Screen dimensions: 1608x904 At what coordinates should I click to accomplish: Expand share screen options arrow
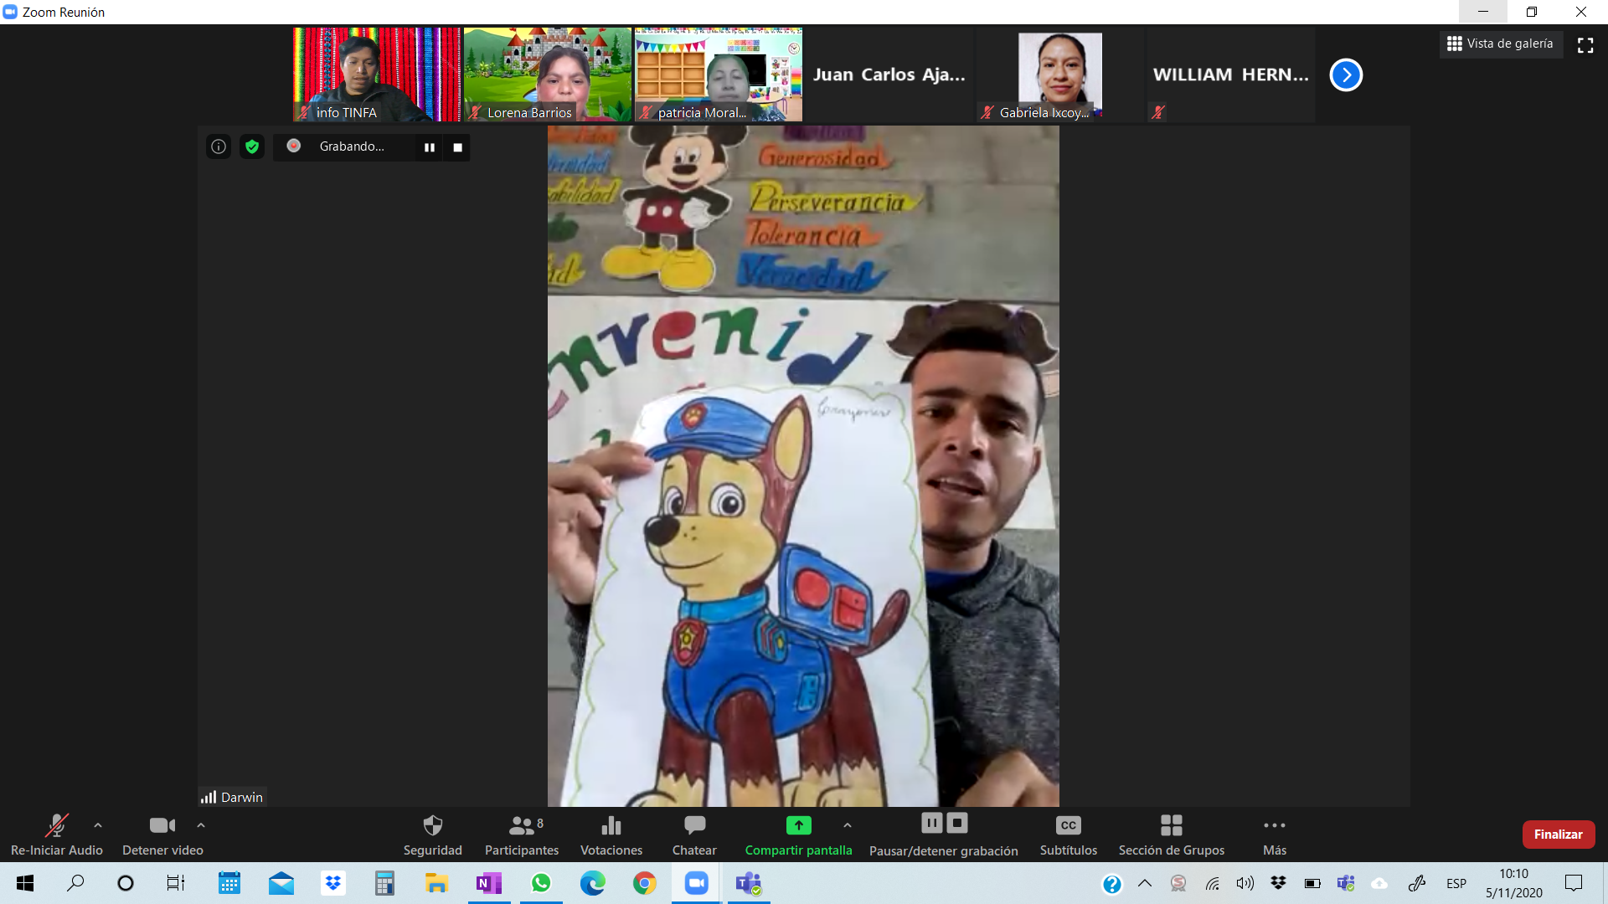click(x=848, y=825)
